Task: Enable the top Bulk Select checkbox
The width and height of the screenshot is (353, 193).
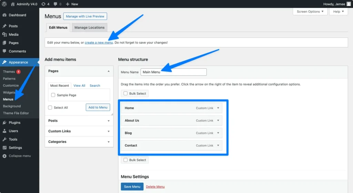Action: tap(125, 93)
